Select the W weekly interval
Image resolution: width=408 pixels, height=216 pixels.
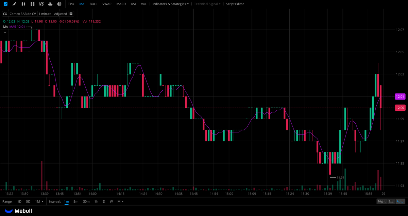pos(111,201)
